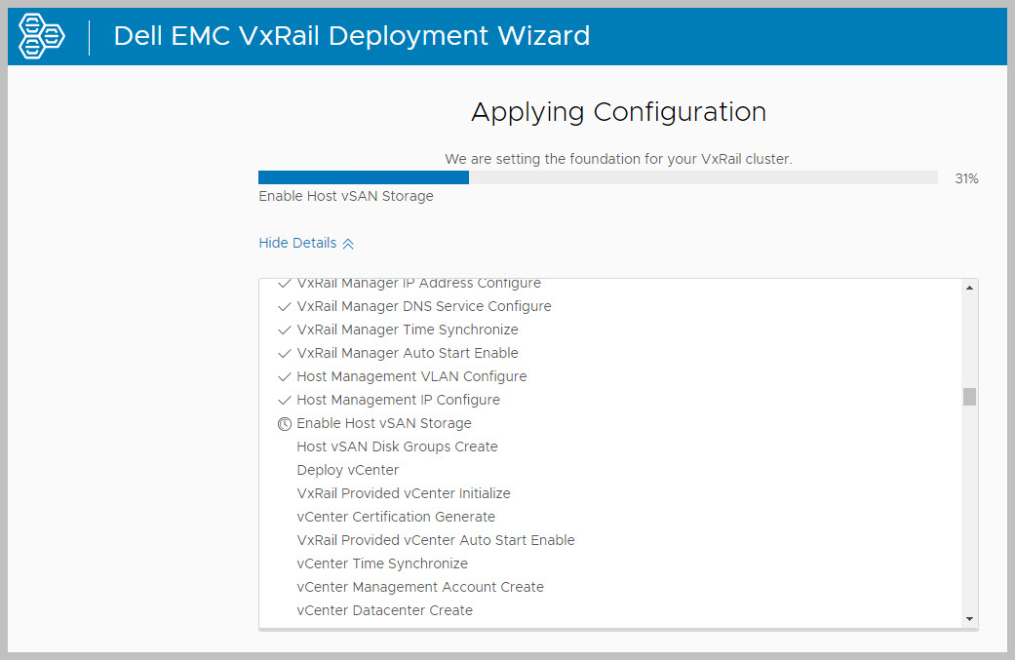Click Dell EMC VxRail Deployment Wizard title
The image size is (1015, 660).
coord(351,36)
